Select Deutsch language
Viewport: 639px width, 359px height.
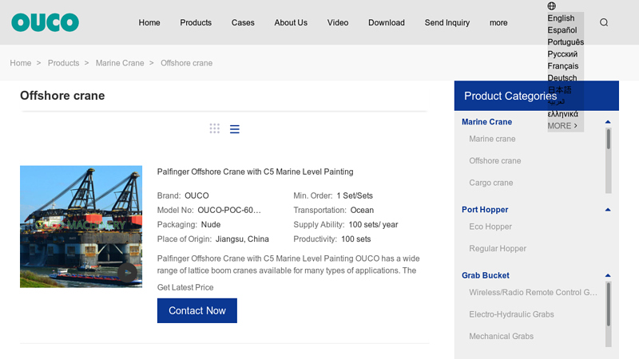coord(562,77)
